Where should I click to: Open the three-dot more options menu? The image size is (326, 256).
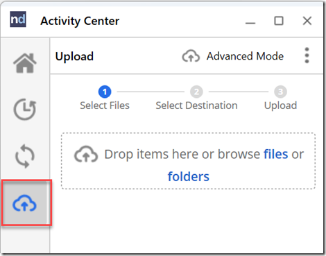[x=307, y=56]
